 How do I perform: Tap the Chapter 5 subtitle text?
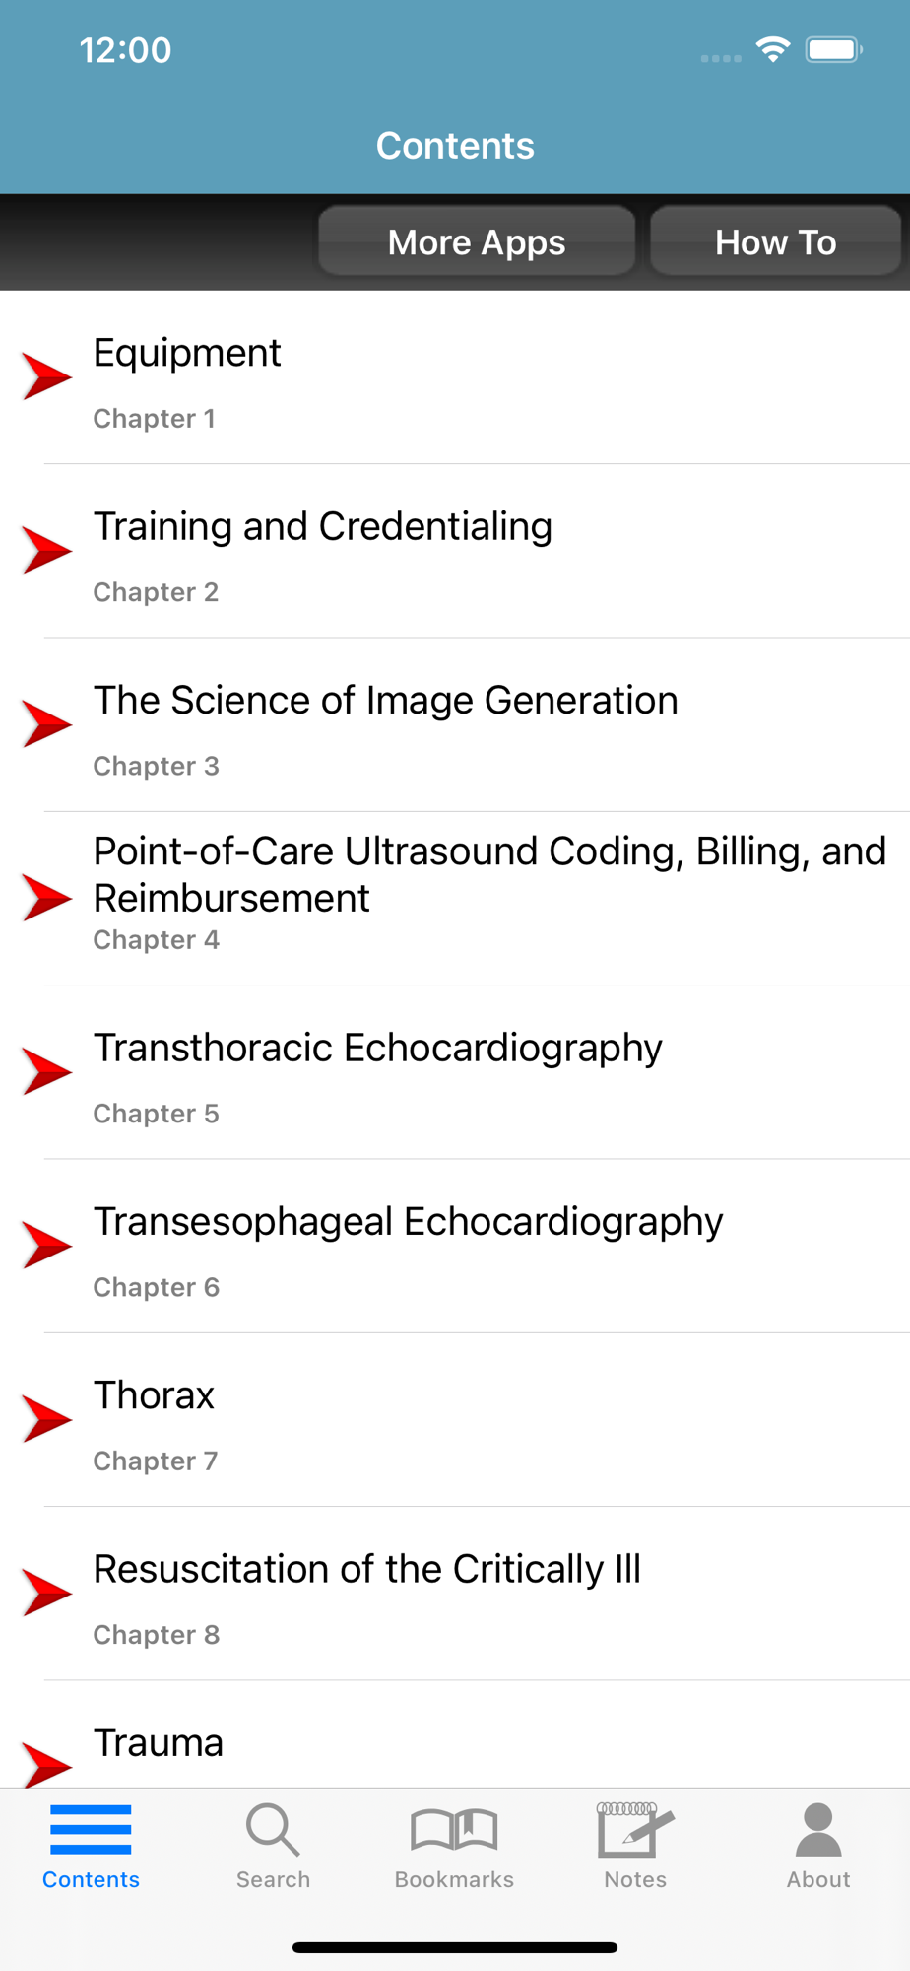tap(156, 1114)
